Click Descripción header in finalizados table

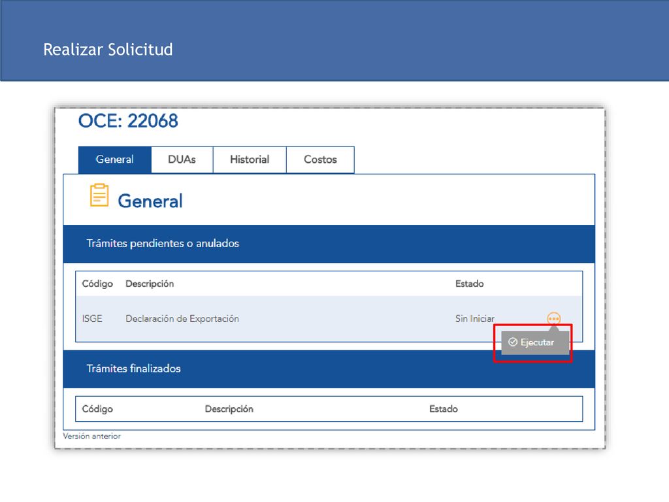pos(229,409)
